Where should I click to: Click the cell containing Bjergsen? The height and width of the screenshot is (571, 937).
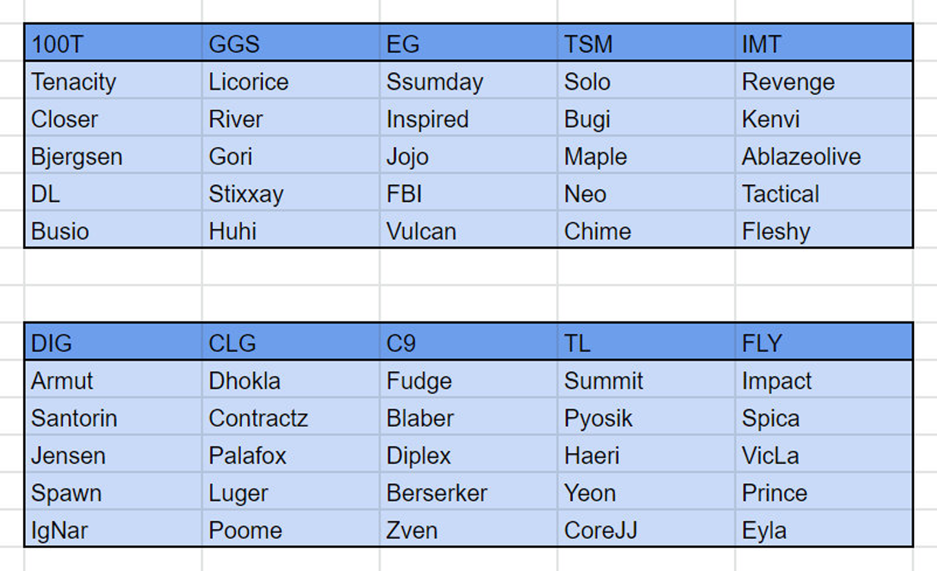[113, 156]
